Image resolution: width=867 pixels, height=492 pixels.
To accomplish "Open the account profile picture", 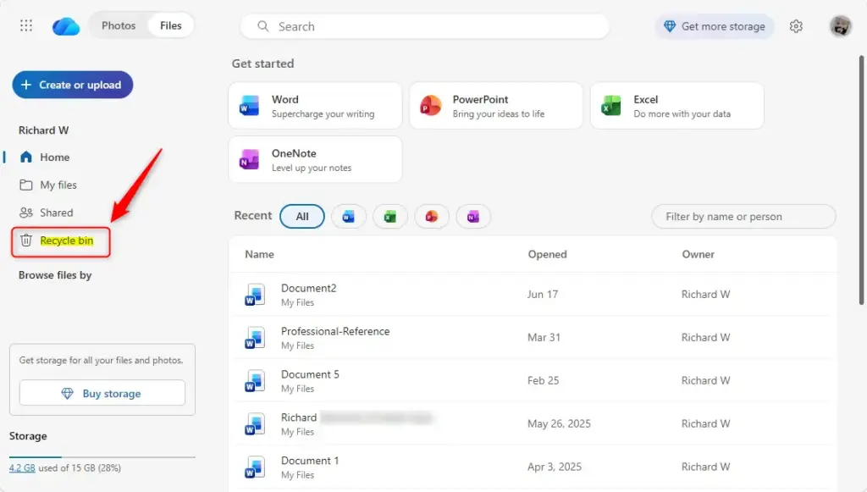I will pos(840,26).
